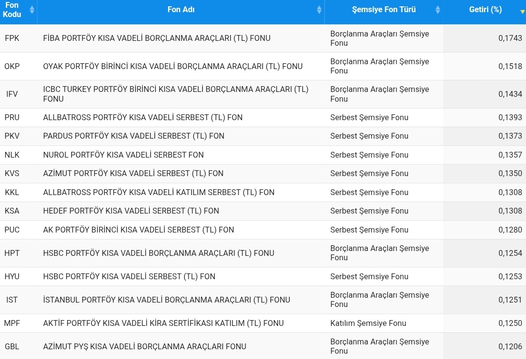
Task: Click Serbest Şemsiye Fonu in HYU row
Action: (x=369, y=276)
